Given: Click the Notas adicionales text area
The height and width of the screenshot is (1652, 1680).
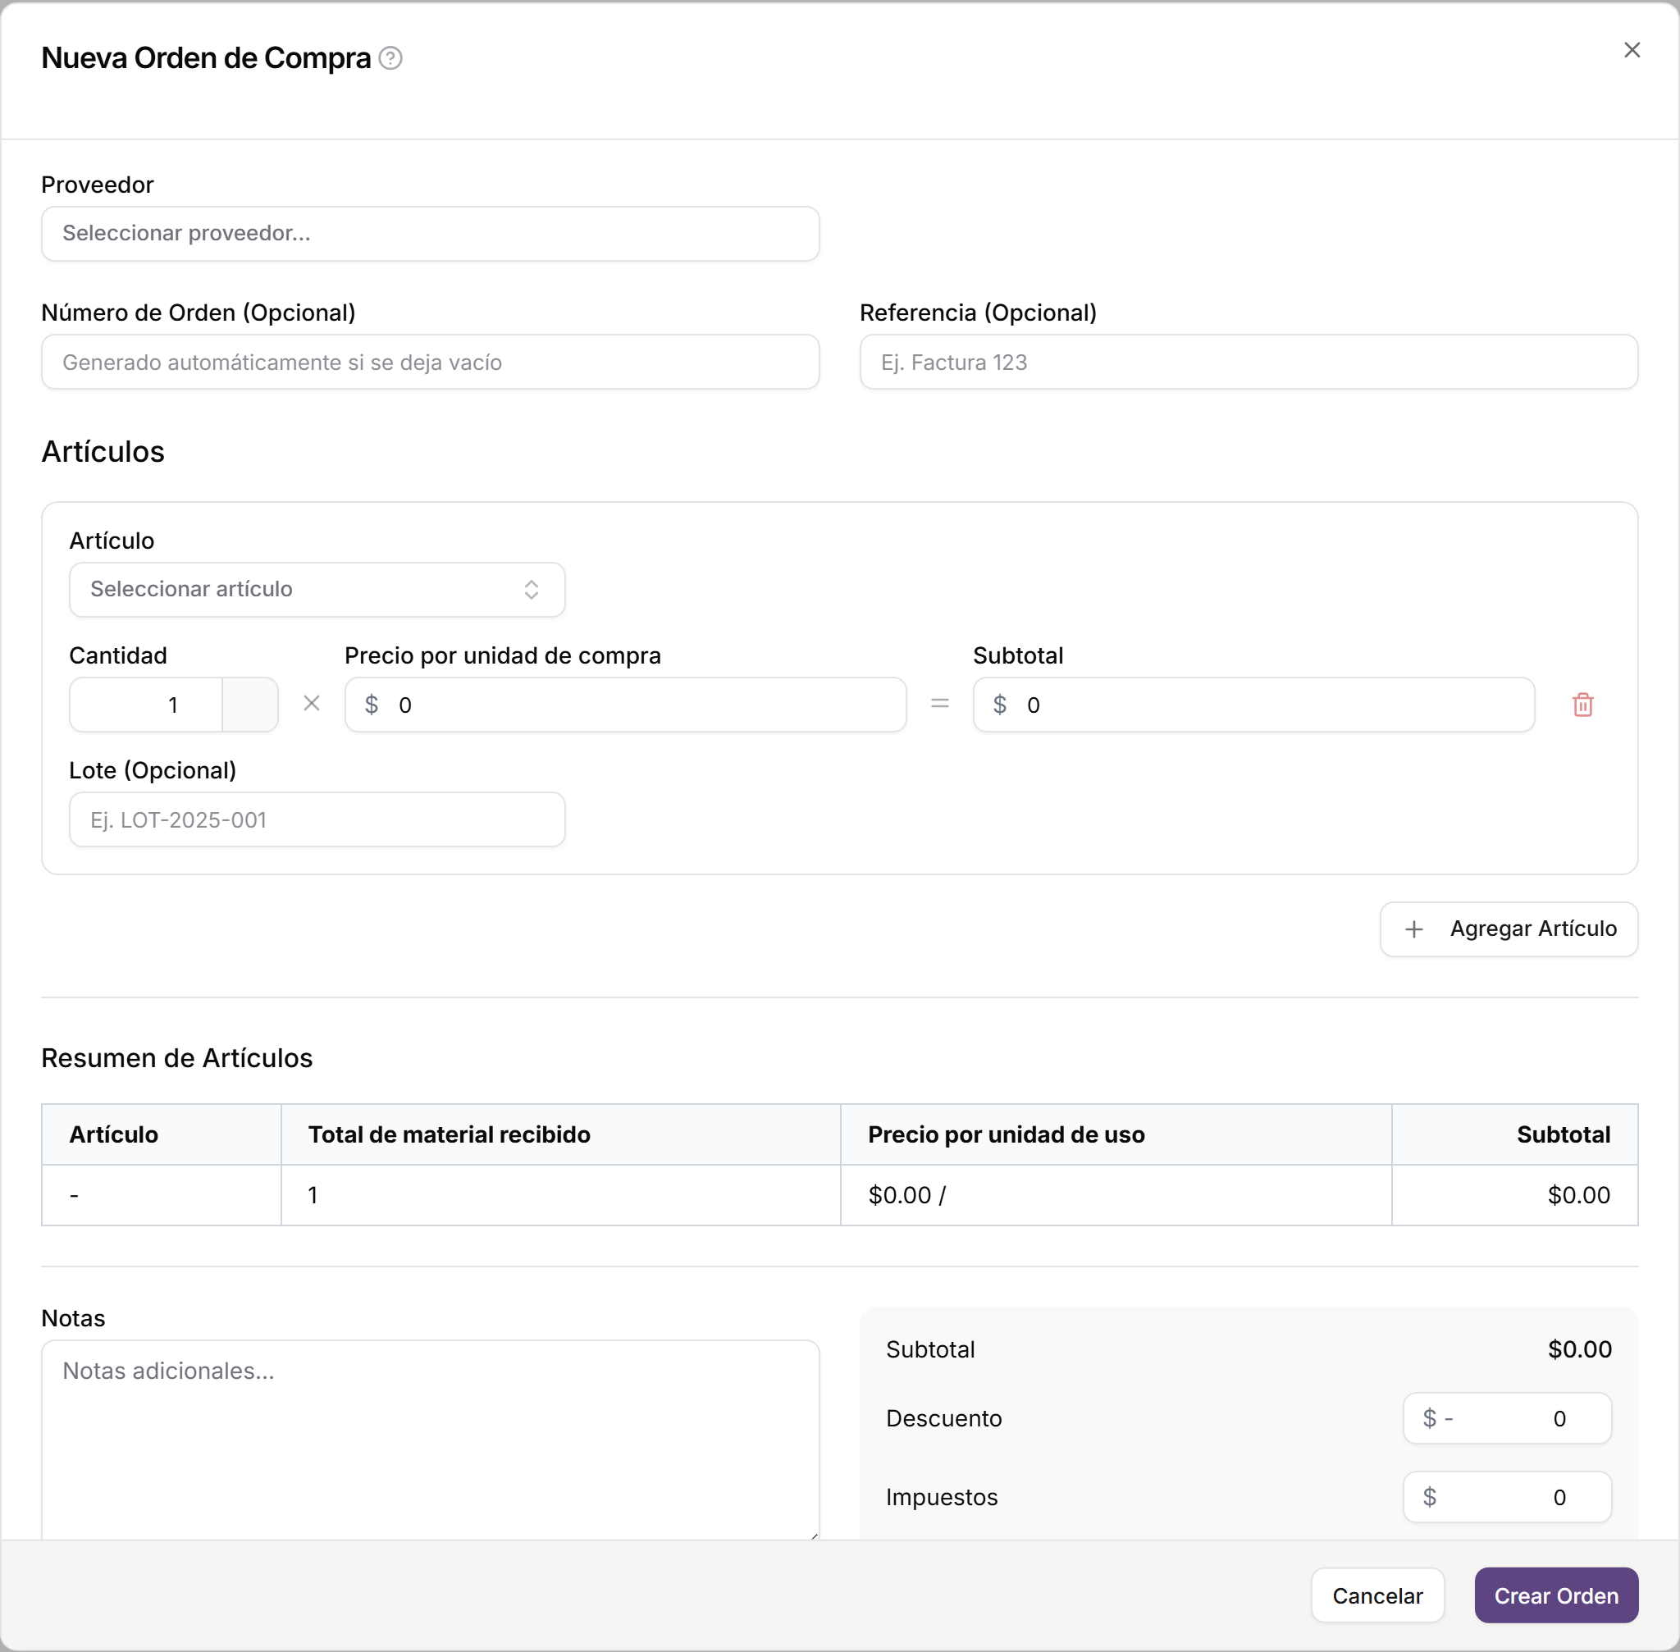Looking at the screenshot, I should (x=431, y=1440).
